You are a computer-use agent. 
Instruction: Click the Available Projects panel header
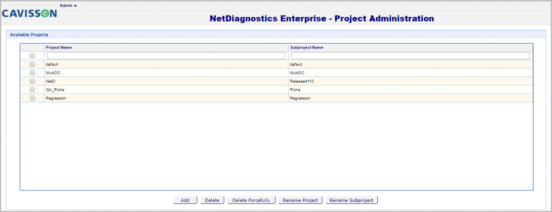(276, 35)
